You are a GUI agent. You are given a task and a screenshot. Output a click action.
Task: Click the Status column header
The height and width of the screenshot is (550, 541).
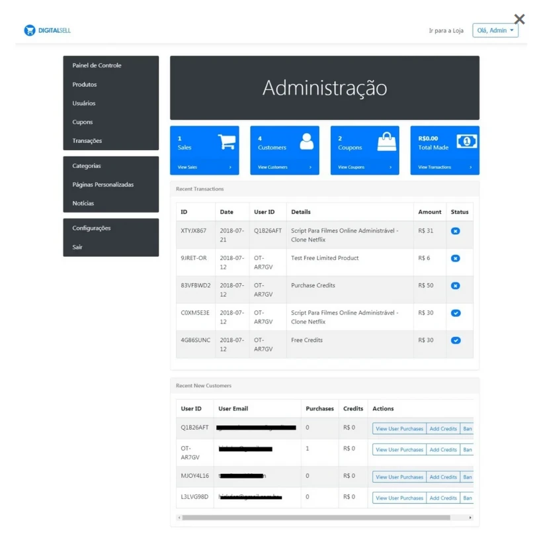(x=459, y=212)
